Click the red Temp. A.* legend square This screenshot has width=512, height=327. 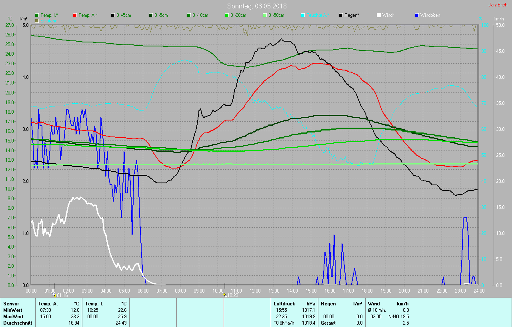coord(75,15)
